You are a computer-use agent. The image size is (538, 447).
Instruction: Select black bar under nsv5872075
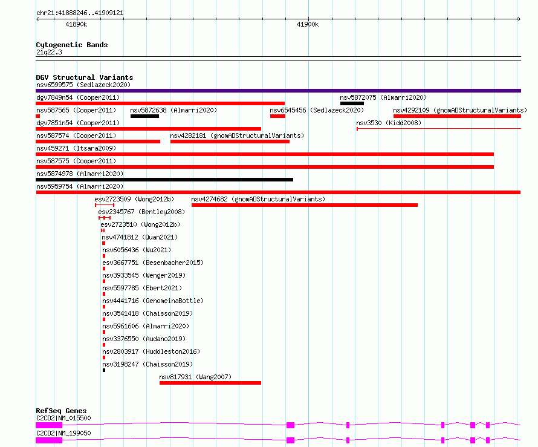352,103
